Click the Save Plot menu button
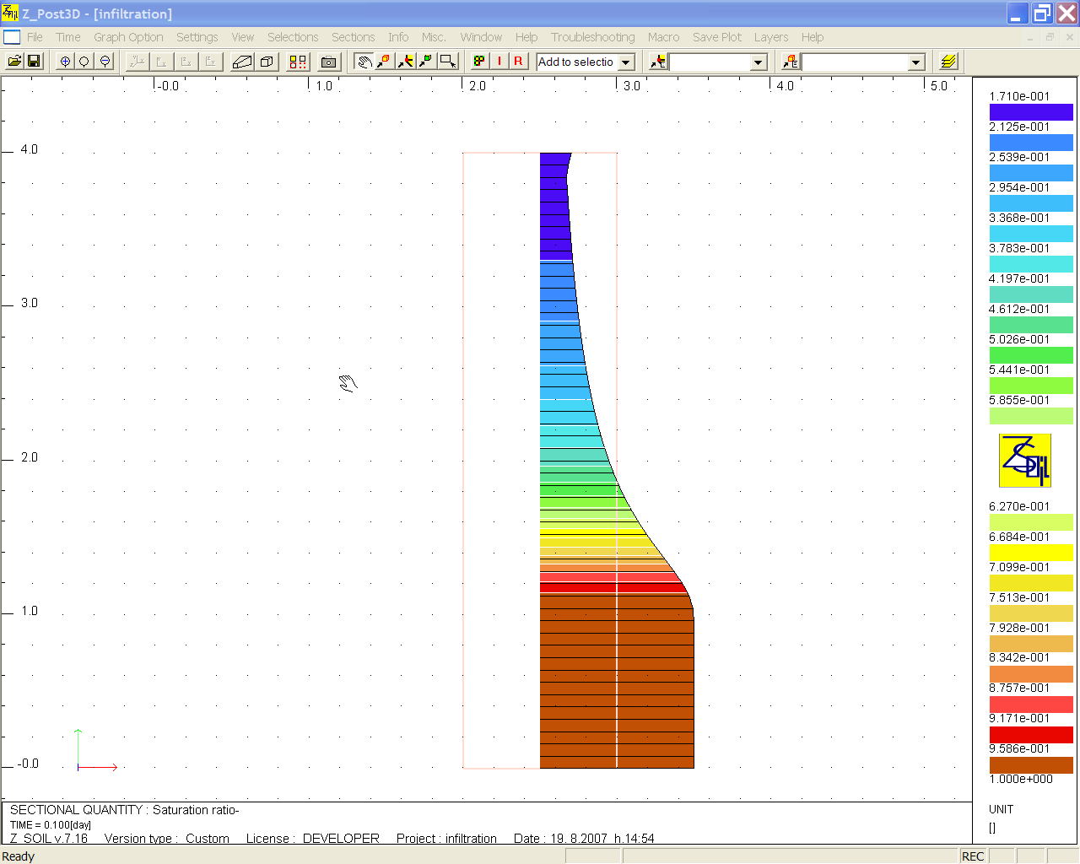This screenshot has width=1080, height=864. pyautogui.click(x=716, y=37)
